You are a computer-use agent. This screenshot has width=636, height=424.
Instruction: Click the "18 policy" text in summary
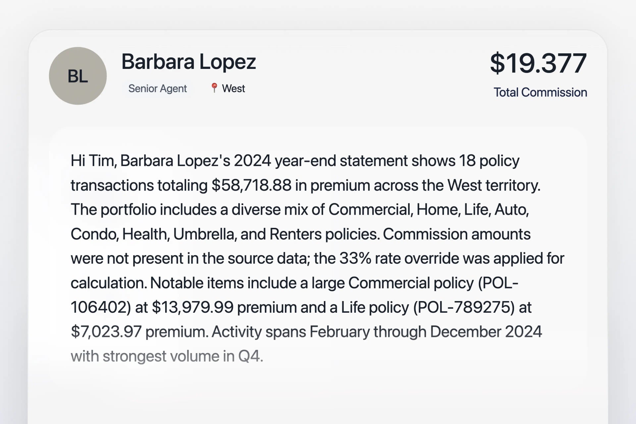click(489, 161)
